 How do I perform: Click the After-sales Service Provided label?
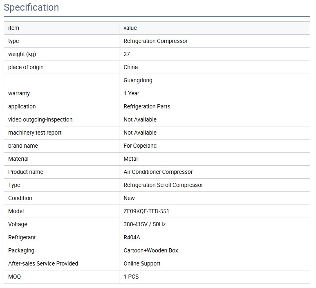43,263
